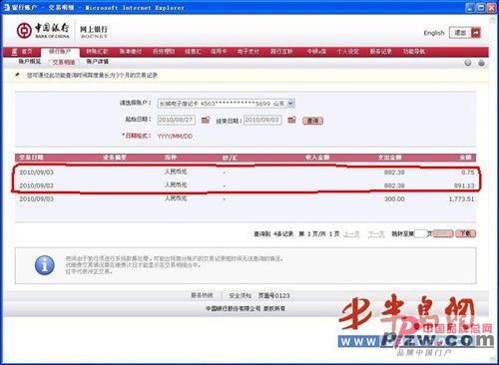Open the 信用卡 menu item
Viewport: 499px width, 365px height.
[x=219, y=52]
